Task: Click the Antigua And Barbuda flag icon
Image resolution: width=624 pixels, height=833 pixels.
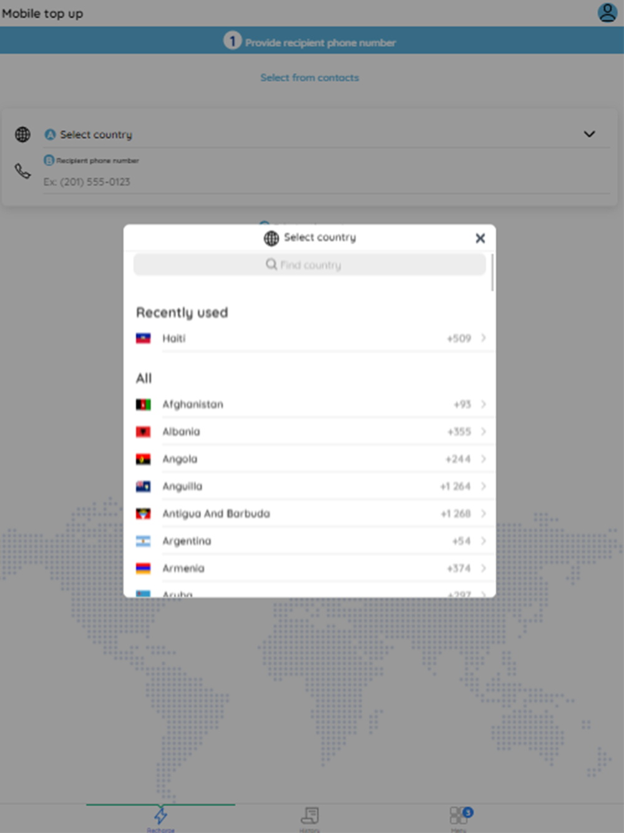Action: pos(144,514)
